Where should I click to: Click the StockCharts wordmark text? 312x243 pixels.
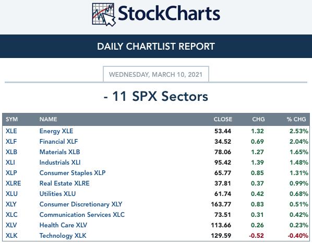[x=169, y=14]
